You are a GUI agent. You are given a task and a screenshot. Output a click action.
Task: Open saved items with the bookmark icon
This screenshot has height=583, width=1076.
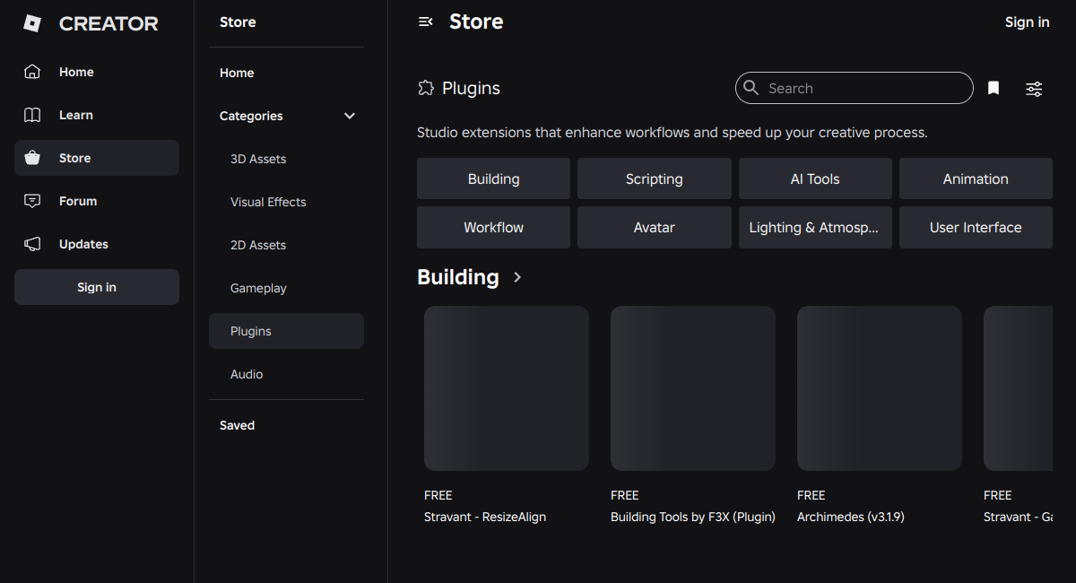(x=994, y=88)
